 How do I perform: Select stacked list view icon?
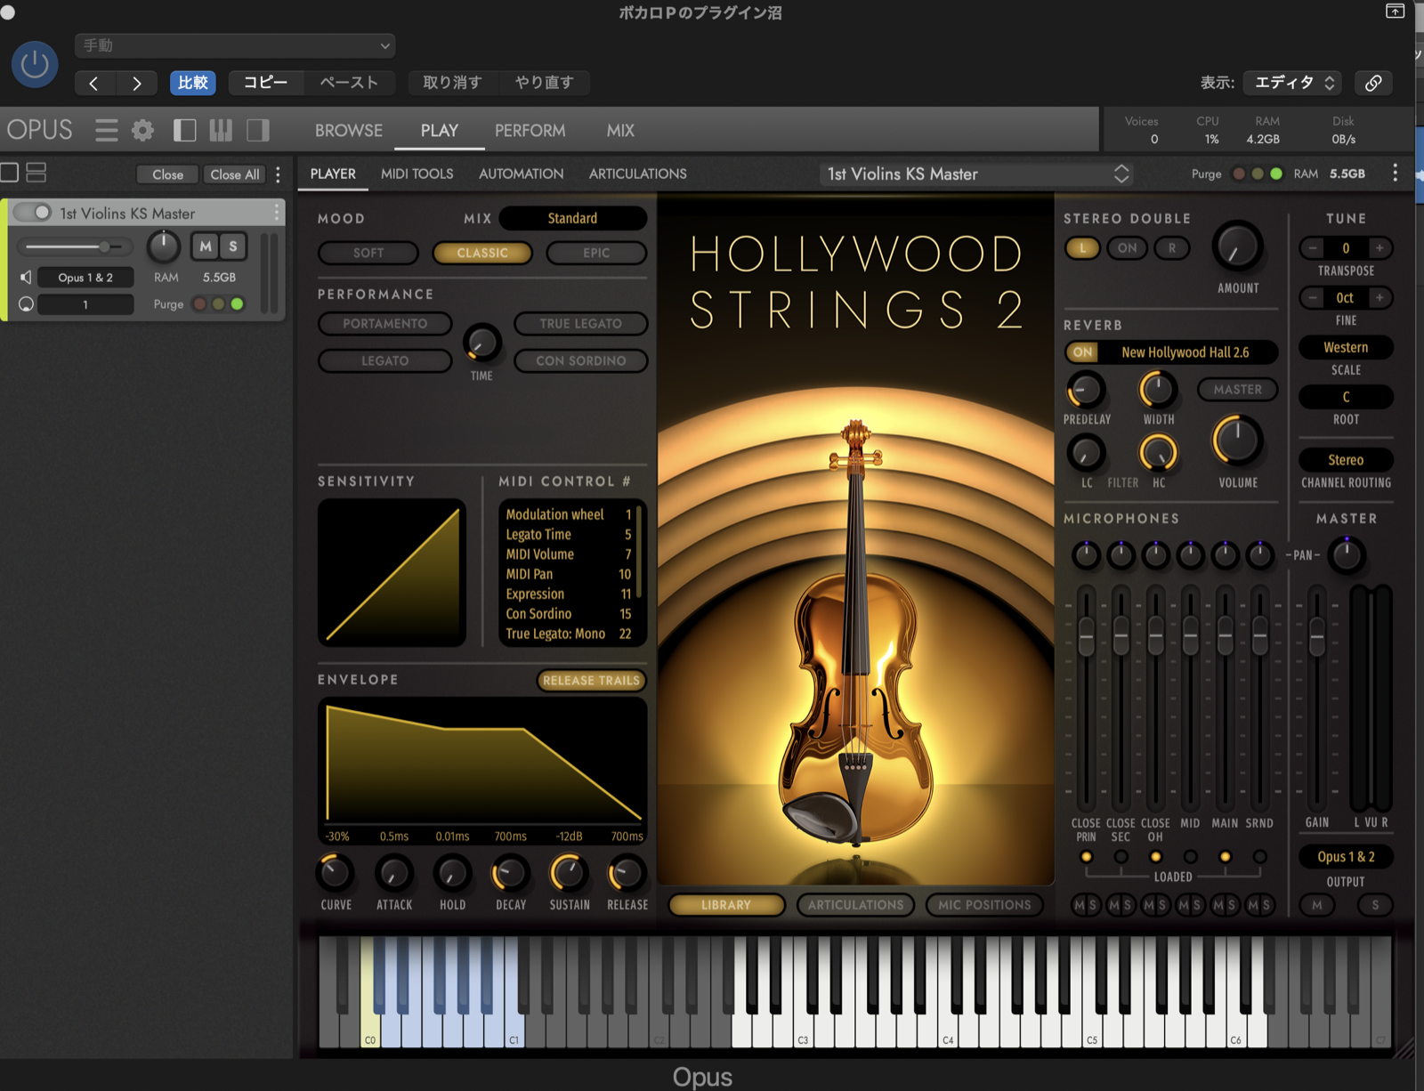coord(36,173)
